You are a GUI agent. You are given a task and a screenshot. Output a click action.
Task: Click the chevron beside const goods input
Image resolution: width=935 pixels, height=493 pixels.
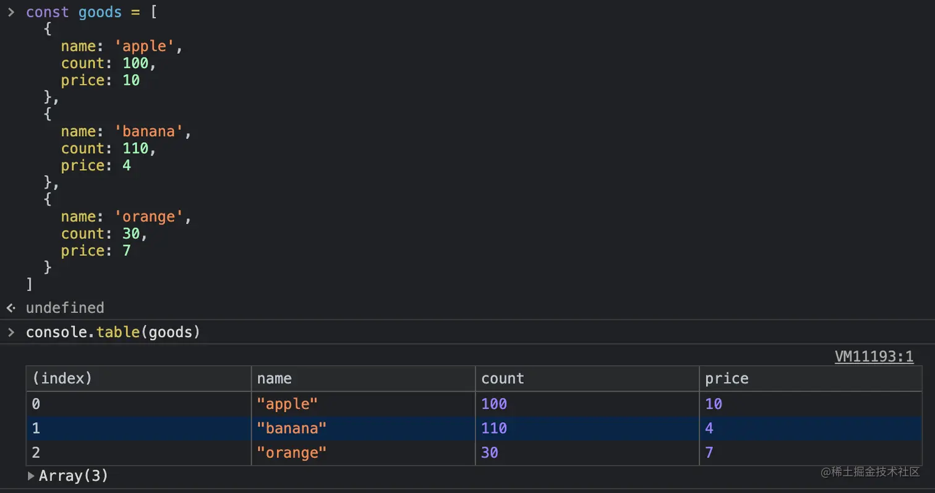click(x=11, y=12)
